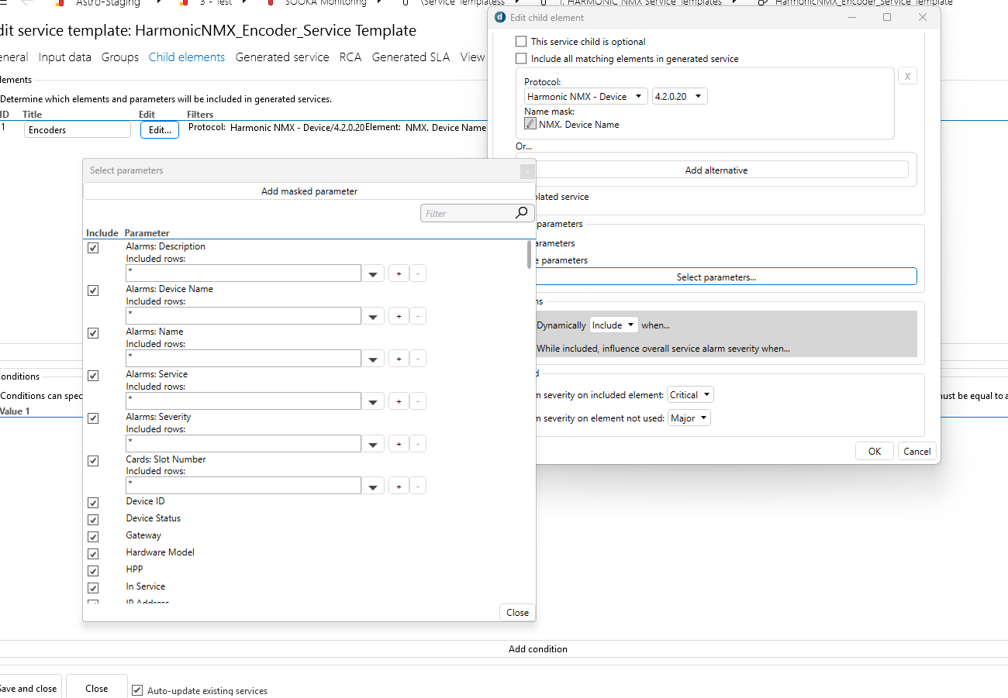This screenshot has width=1008, height=698.
Task: Toggle 'This service child is optional' checkbox
Action: pos(521,42)
